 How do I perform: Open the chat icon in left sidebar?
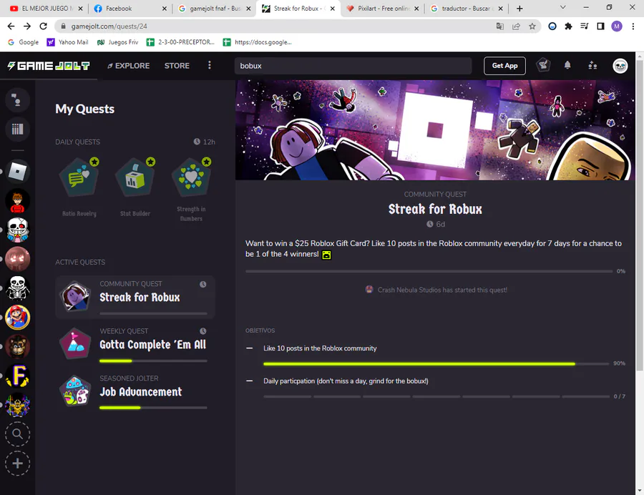pyautogui.click(x=17, y=99)
